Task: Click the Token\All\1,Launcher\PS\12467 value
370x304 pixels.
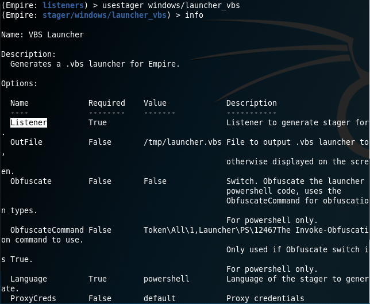Action: coord(210,230)
